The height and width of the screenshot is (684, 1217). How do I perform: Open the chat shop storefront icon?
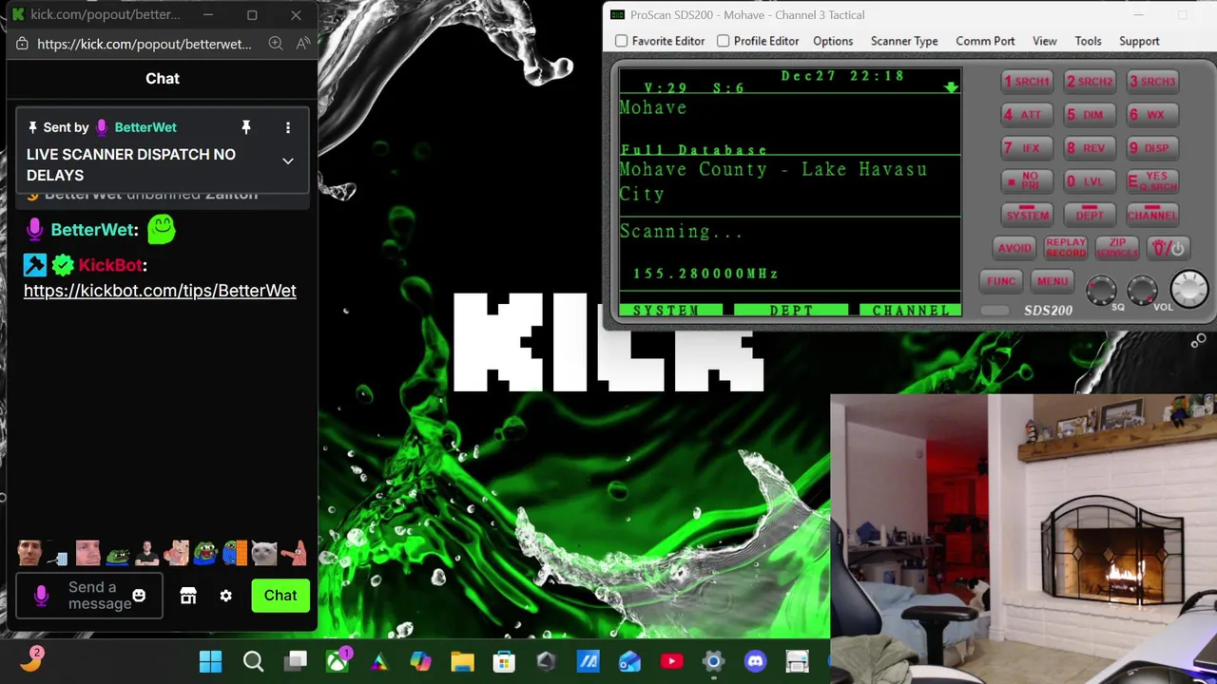point(188,596)
